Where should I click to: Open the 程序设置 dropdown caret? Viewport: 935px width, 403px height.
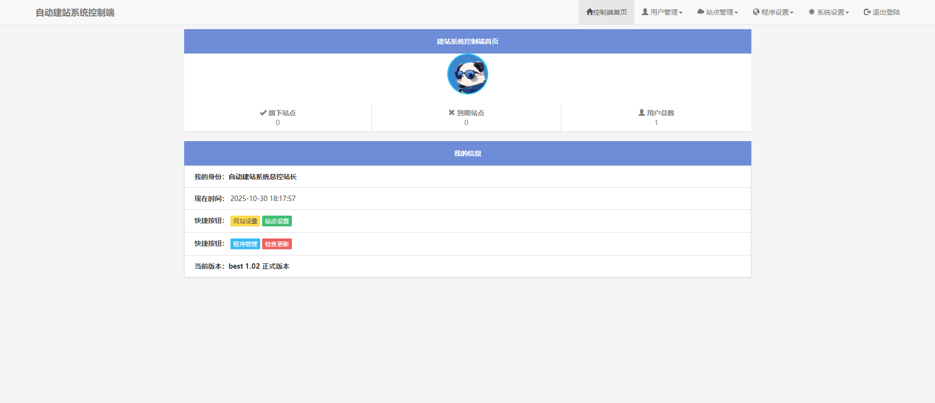(792, 13)
